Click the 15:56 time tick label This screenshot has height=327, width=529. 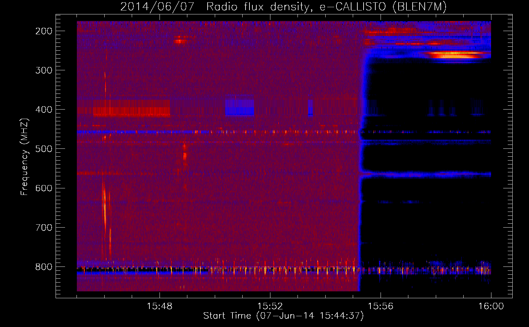[381, 306]
